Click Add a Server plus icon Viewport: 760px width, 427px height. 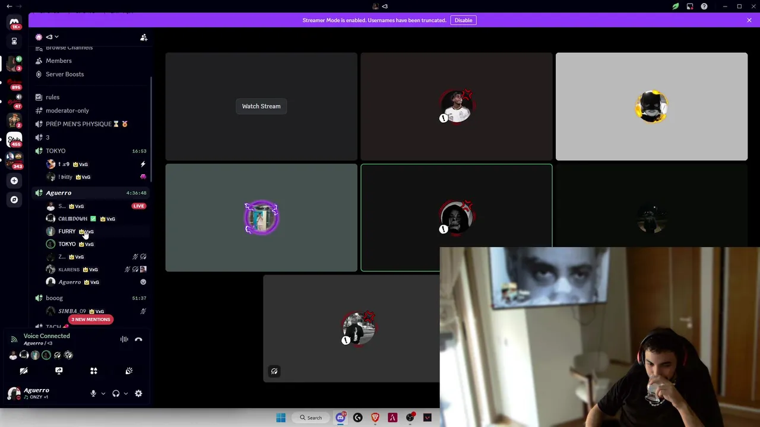tap(14, 181)
